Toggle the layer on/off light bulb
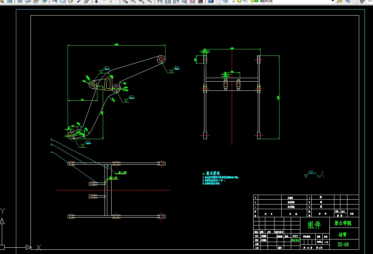The height and width of the screenshot is (254, 373). (233, 1)
